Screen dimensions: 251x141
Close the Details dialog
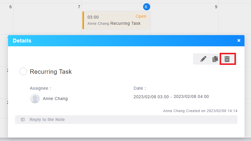(239, 41)
